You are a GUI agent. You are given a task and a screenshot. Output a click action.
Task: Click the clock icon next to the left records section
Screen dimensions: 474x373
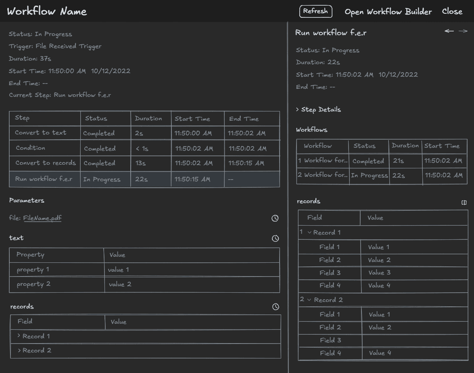click(275, 307)
